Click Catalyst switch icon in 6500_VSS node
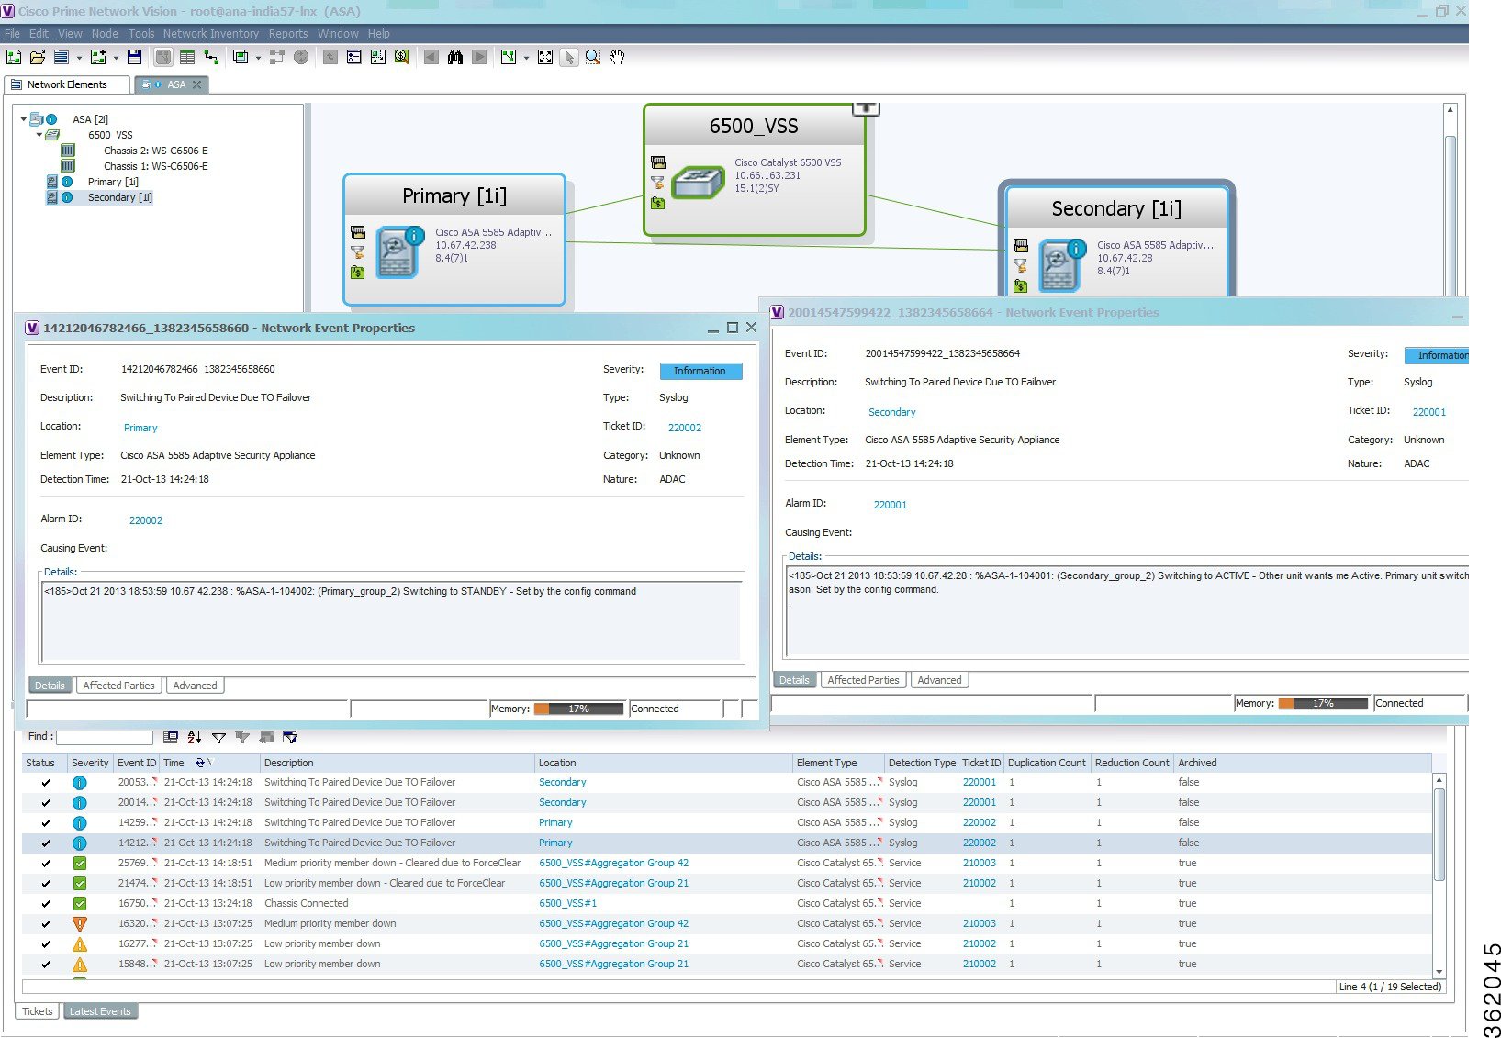Image resolution: width=1501 pixels, height=1038 pixels. pyautogui.click(x=699, y=182)
